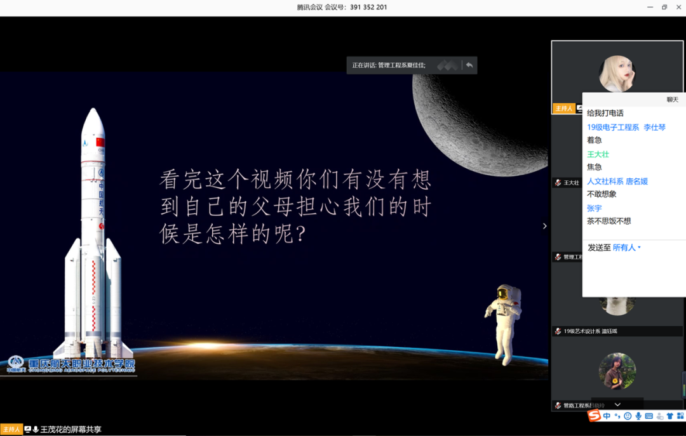The width and height of the screenshot is (686, 436).
Task: Click the muted microphone icon next to 王大壮
Action: (558, 183)
